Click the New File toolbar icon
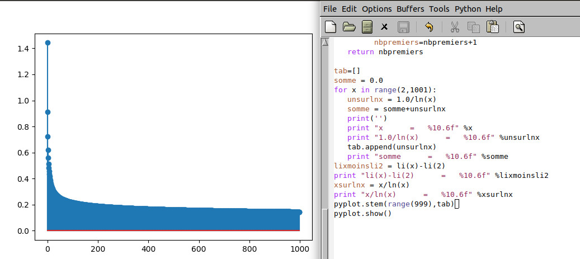 331,26
